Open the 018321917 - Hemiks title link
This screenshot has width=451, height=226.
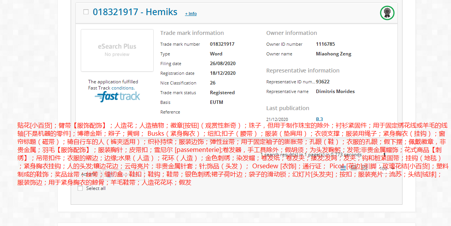click(x=135, y=12)
